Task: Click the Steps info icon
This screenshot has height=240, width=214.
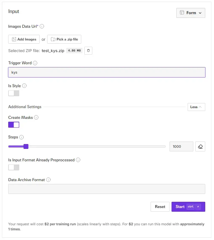Action: tap(22, 137)
